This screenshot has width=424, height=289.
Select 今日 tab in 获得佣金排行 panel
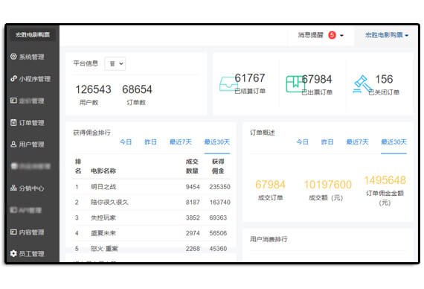(x=126, y=142)
